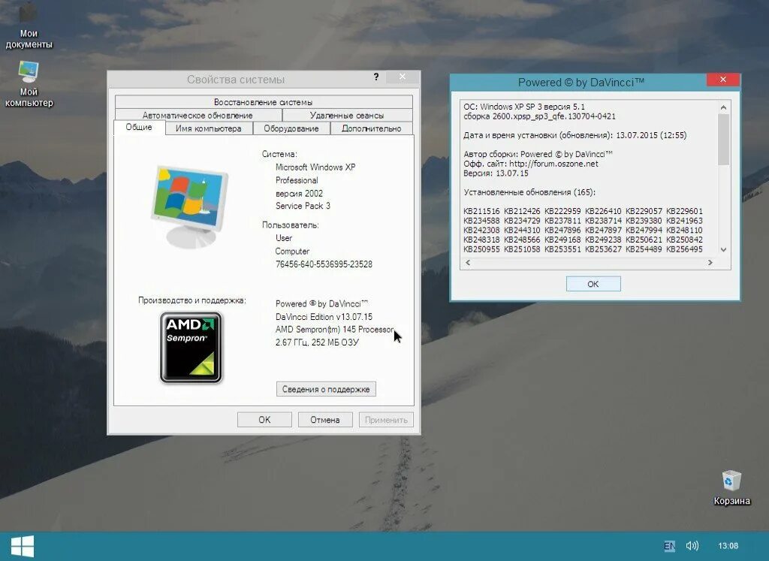
Task: Click the scroll down arrow in DaVincci window
Action: click(723, 249)
